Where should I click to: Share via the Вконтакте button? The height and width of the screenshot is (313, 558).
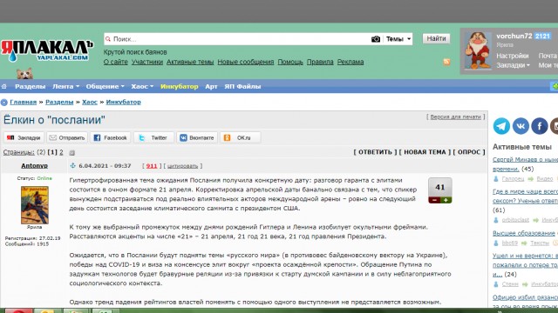(x=197, y=137)
